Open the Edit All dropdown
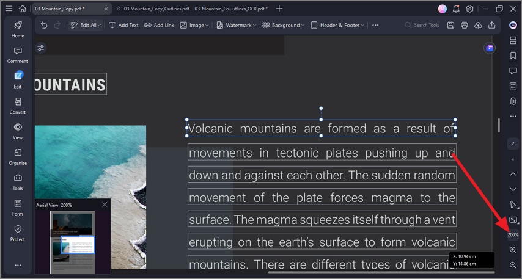 [x=86, y=25]
